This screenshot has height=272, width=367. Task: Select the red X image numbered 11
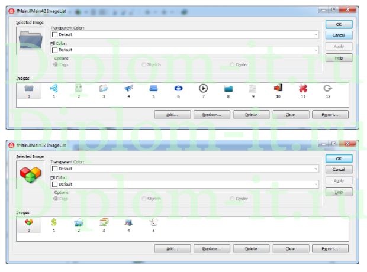click(x=303, y=88)
